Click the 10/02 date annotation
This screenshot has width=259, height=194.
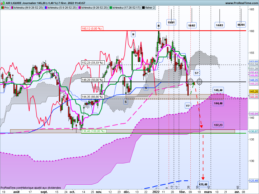[x=192, y=26]
